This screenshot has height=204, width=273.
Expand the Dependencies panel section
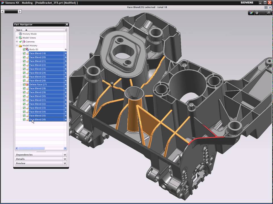pyautogui.click(x=65, y=155)
